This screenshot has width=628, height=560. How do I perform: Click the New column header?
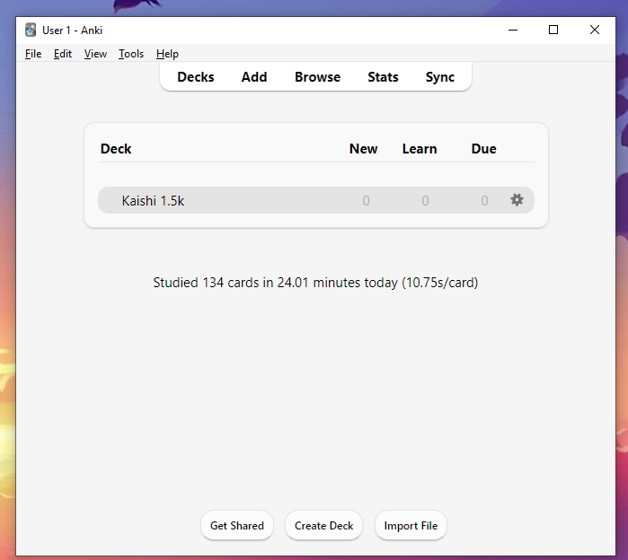tap(363, 149)
